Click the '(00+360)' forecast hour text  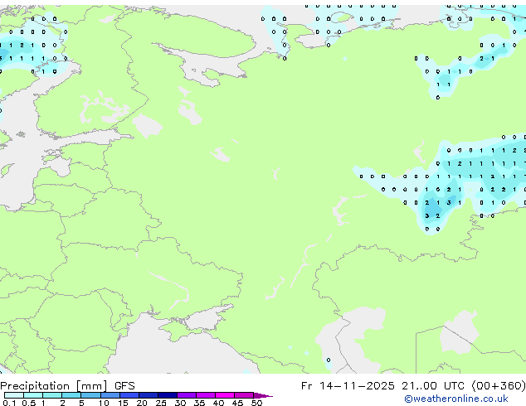(499, 386)
